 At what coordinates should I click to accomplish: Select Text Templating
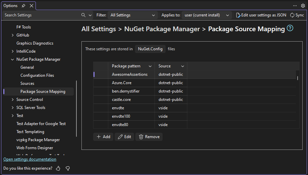click(x=30, y=132)
